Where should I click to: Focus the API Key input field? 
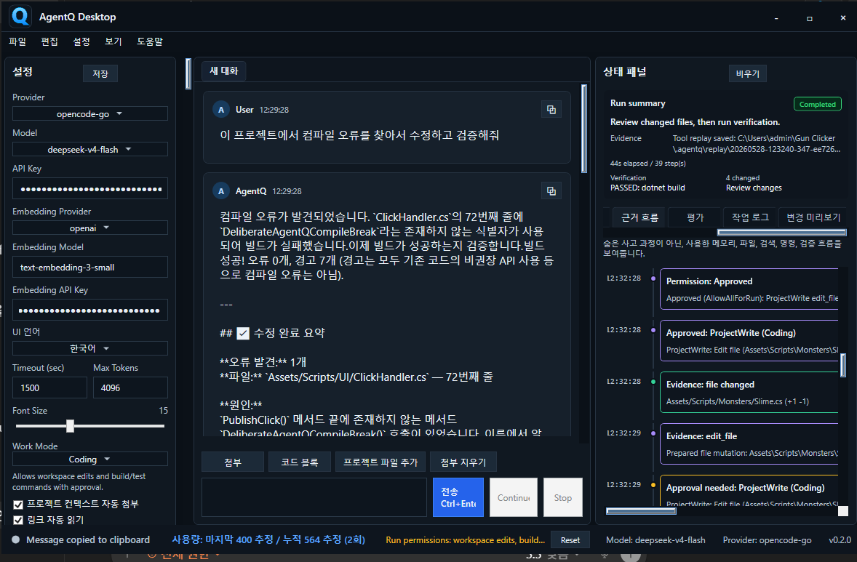90,188
